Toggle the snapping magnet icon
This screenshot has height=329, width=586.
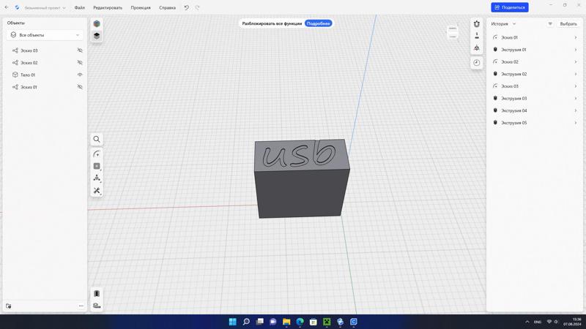(x=477, y=24)
